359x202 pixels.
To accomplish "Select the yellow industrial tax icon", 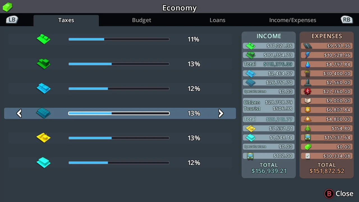I will click(x=43, y=138).
